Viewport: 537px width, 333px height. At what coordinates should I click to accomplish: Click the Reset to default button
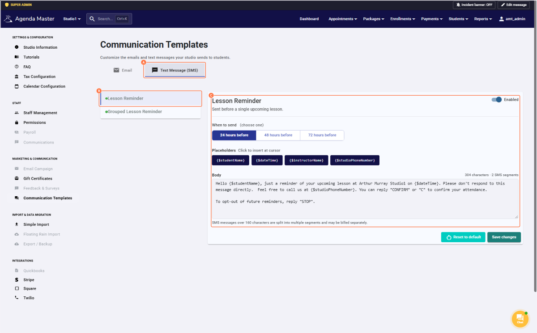(463, 237)
